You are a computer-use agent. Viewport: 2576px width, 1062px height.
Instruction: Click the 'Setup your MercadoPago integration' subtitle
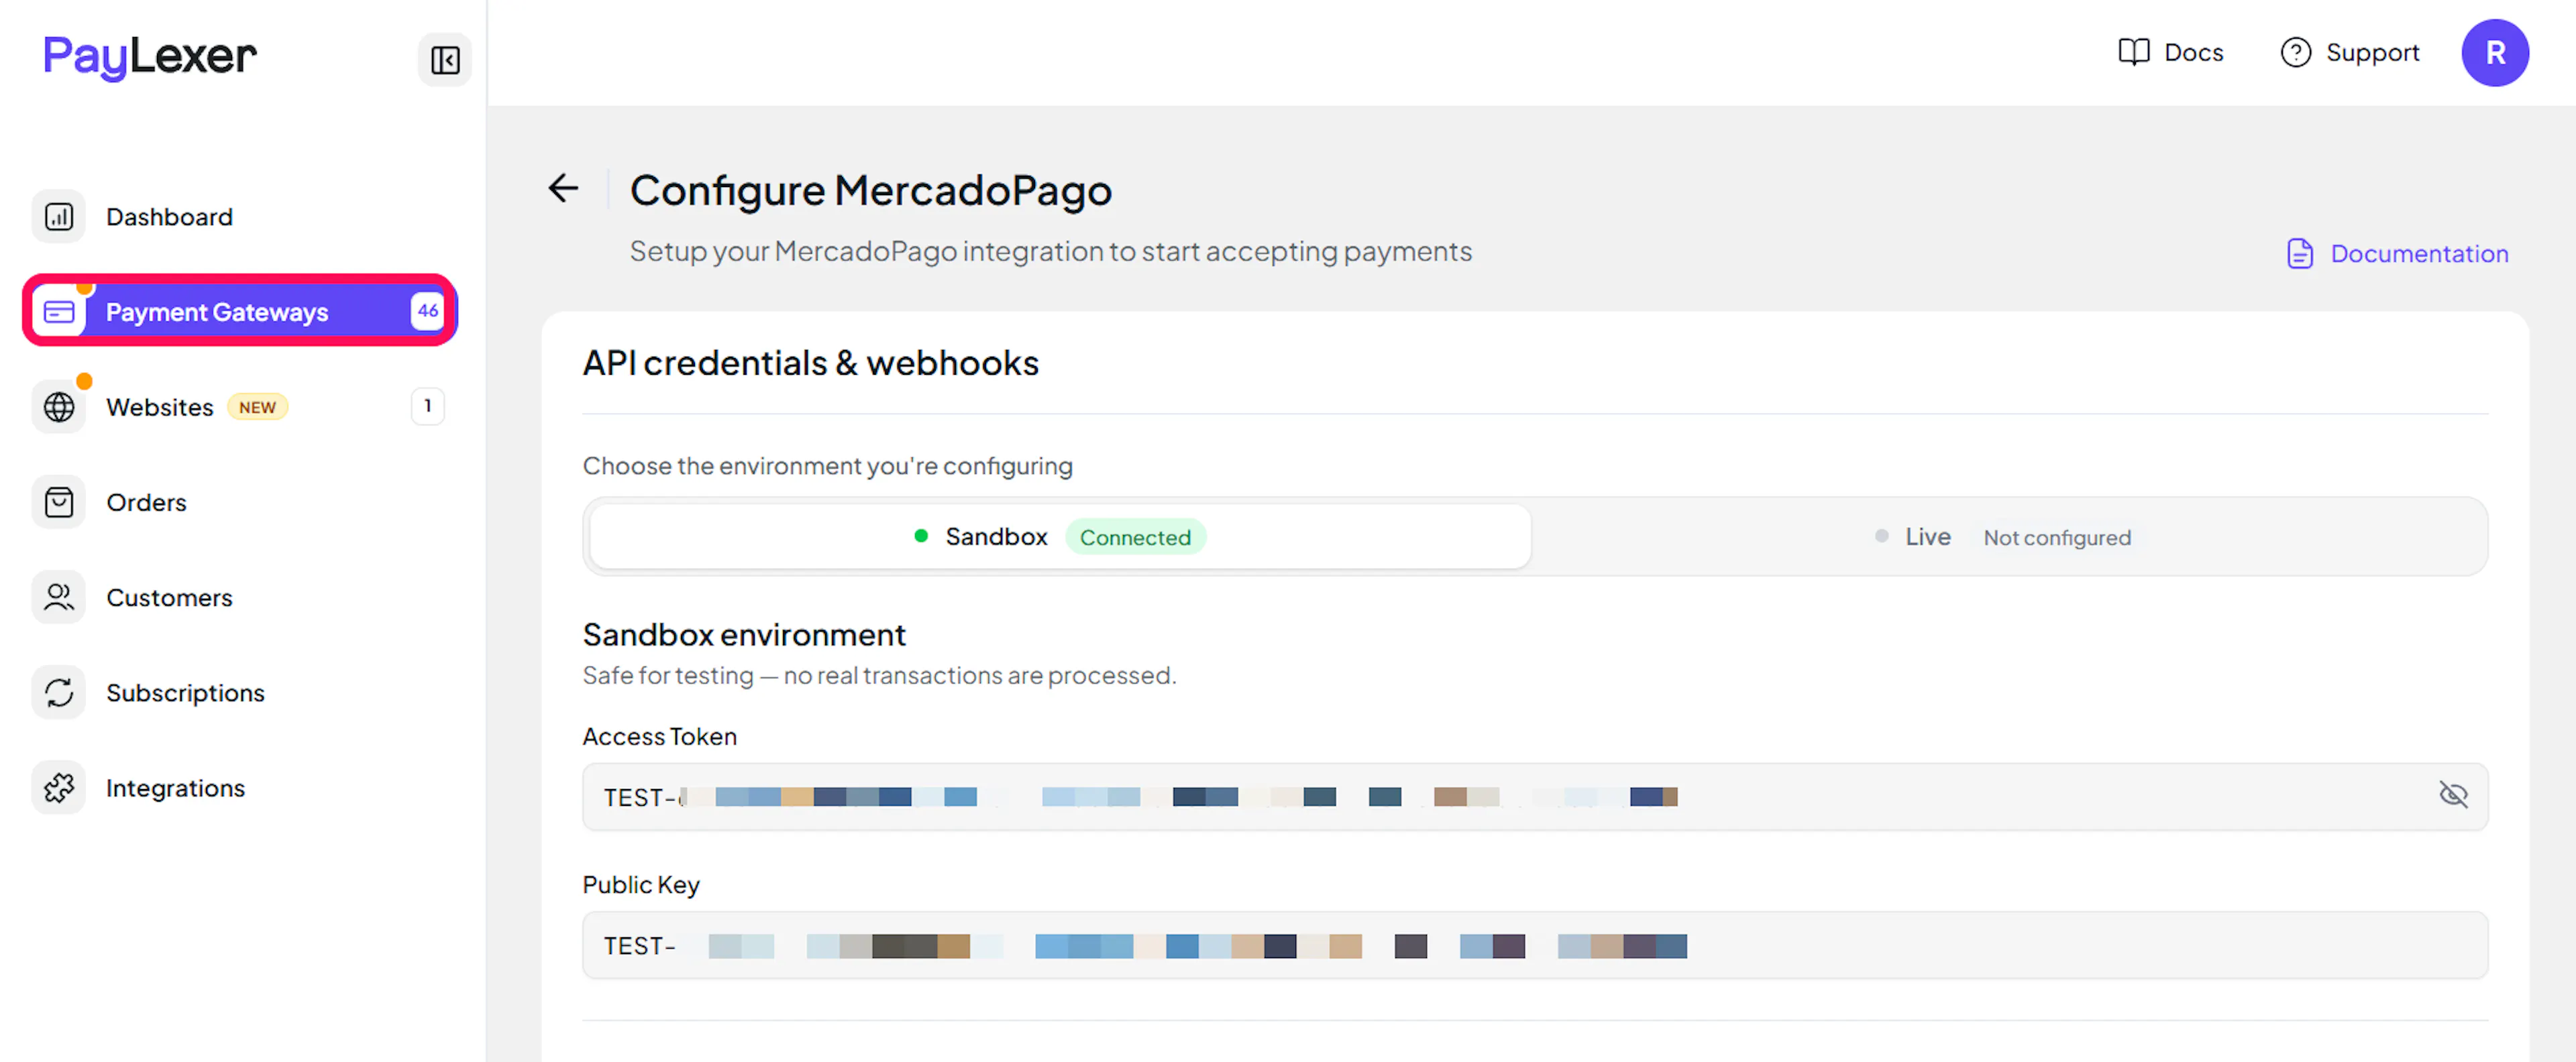pyautogui.click(x=1051, y=251)
